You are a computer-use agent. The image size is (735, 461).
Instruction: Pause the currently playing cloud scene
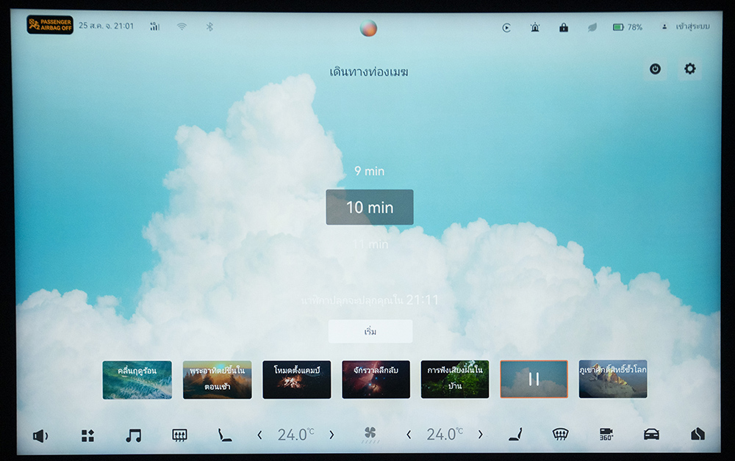click(534, 379)
